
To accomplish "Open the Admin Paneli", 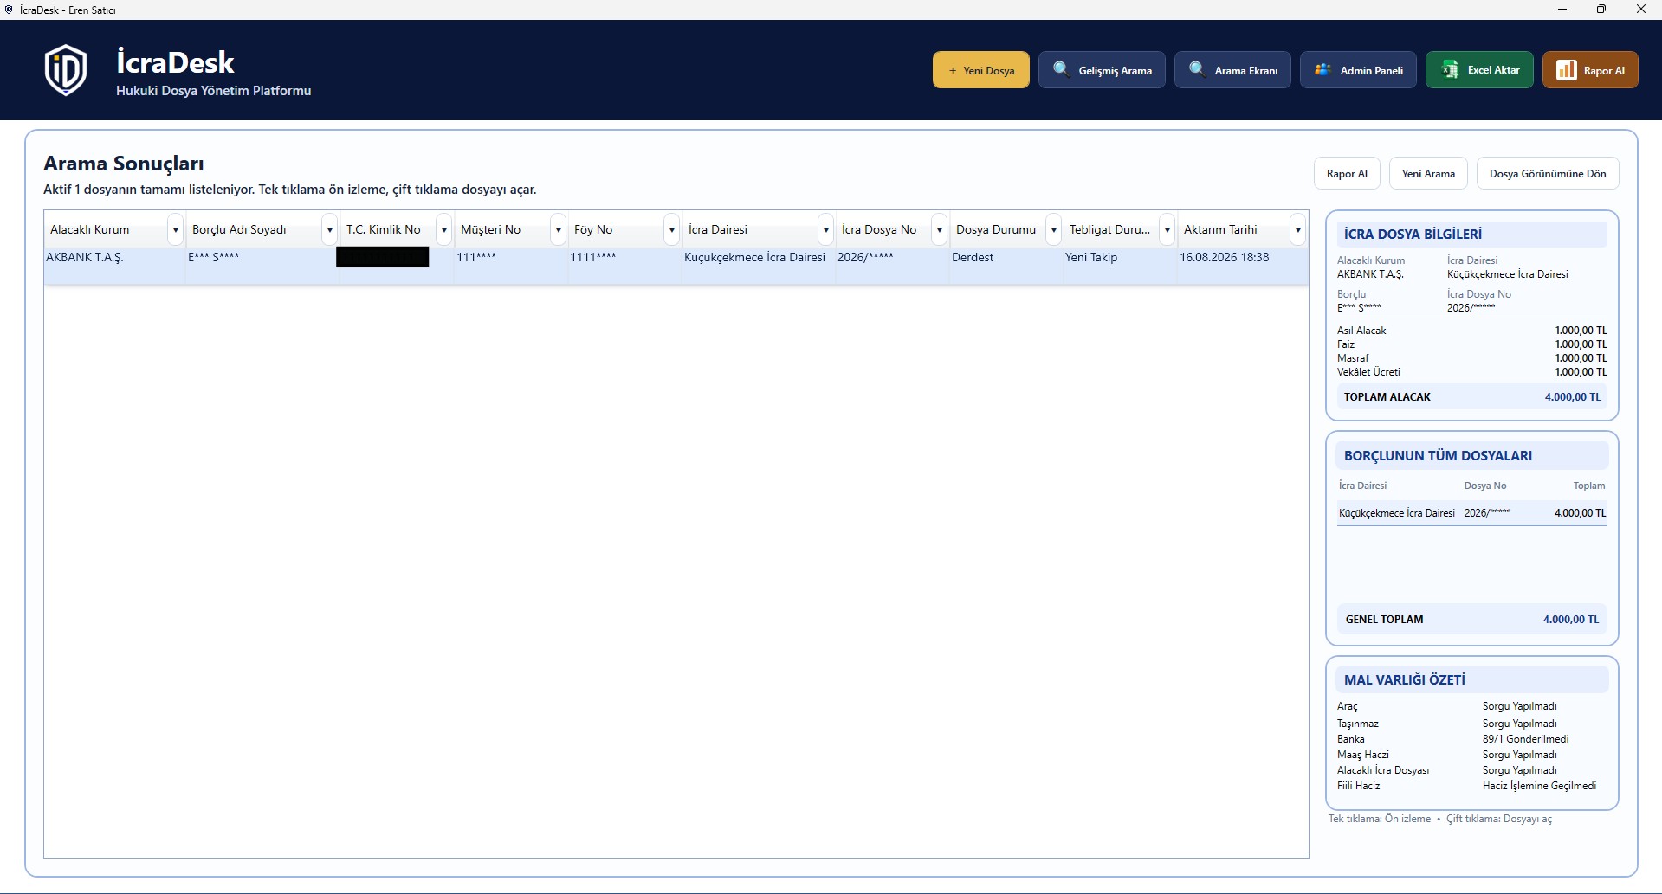I will (x=1358, y=70).
